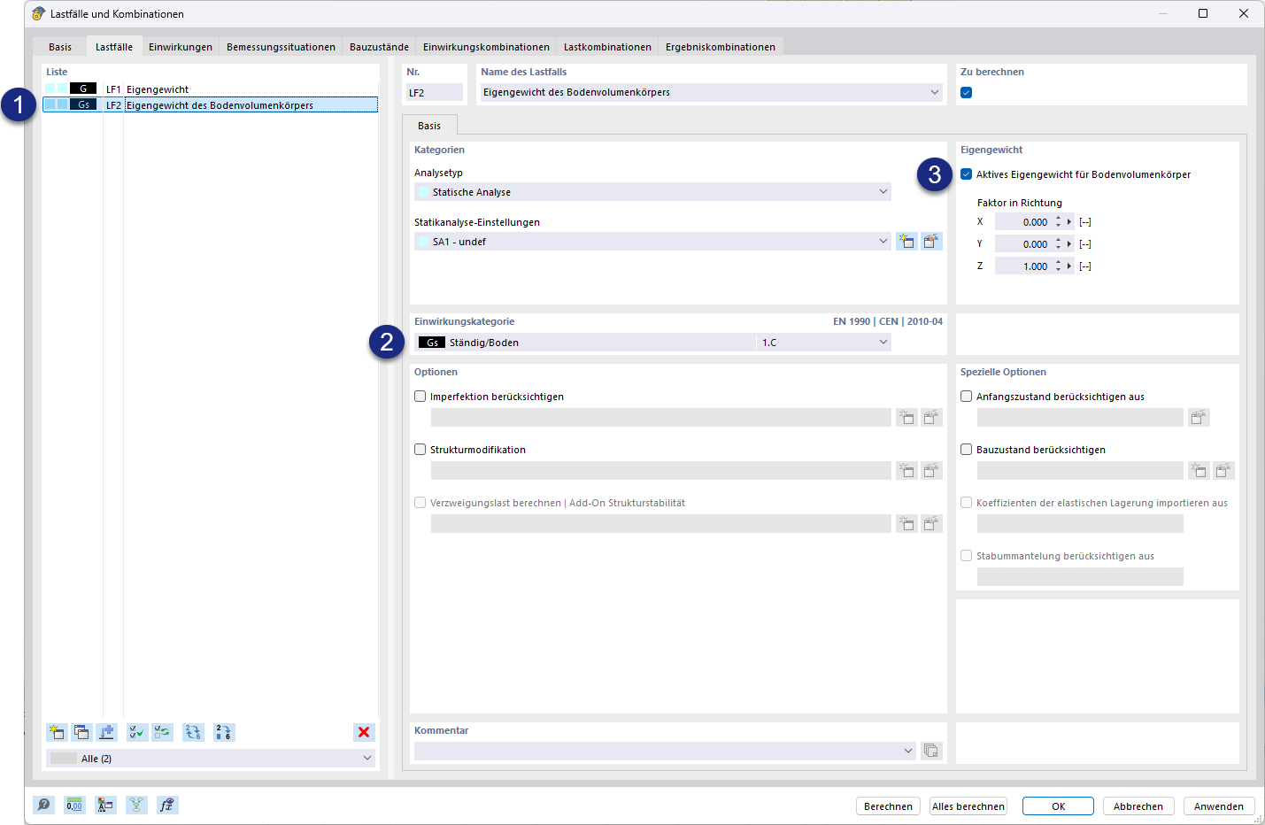Delete load case with red X icon
The height and width of the screenshot is (825, 1265).
point(363,732)
